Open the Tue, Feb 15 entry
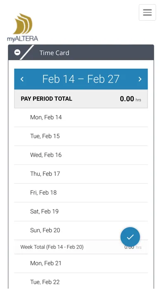162x289 pixels. [x=81, y=136]
